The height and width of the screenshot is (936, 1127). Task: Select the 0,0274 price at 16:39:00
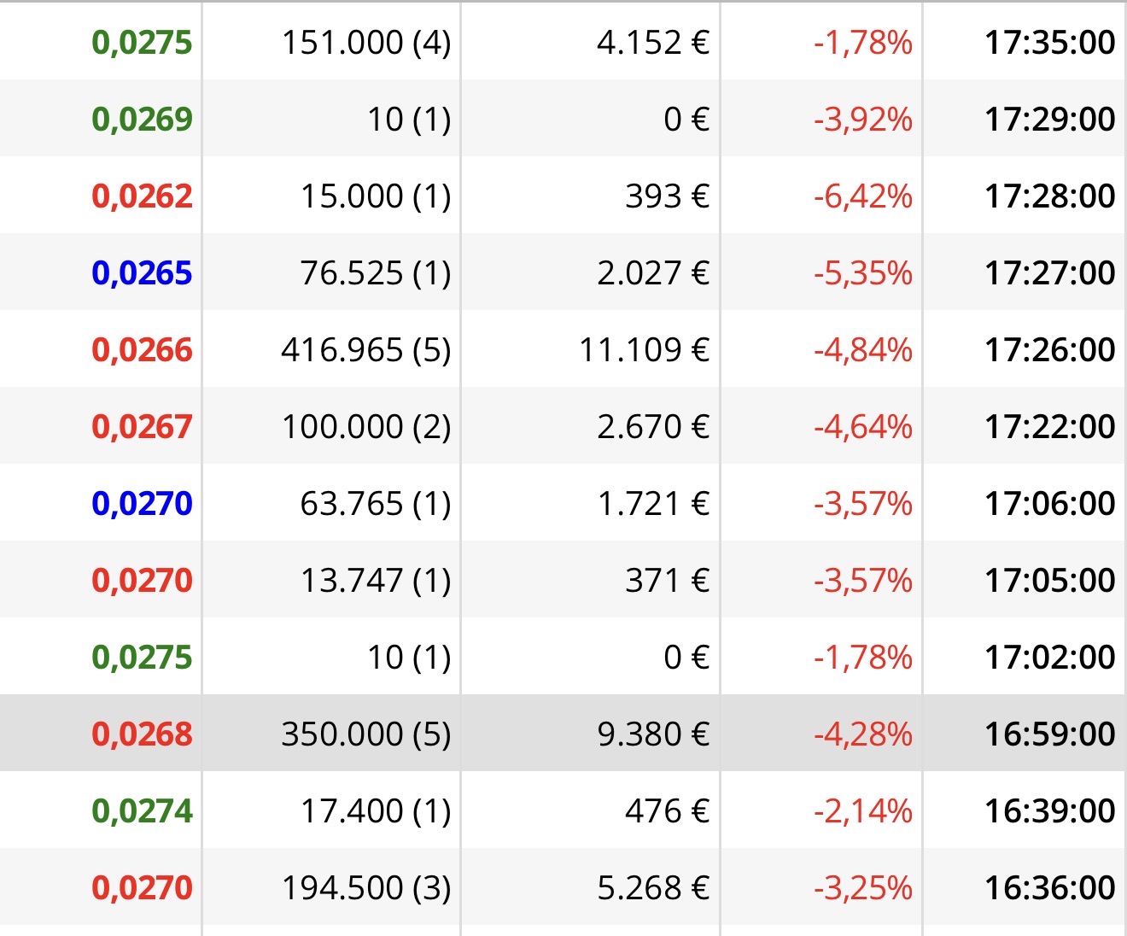pyautogui.click(x=142, y=810)
